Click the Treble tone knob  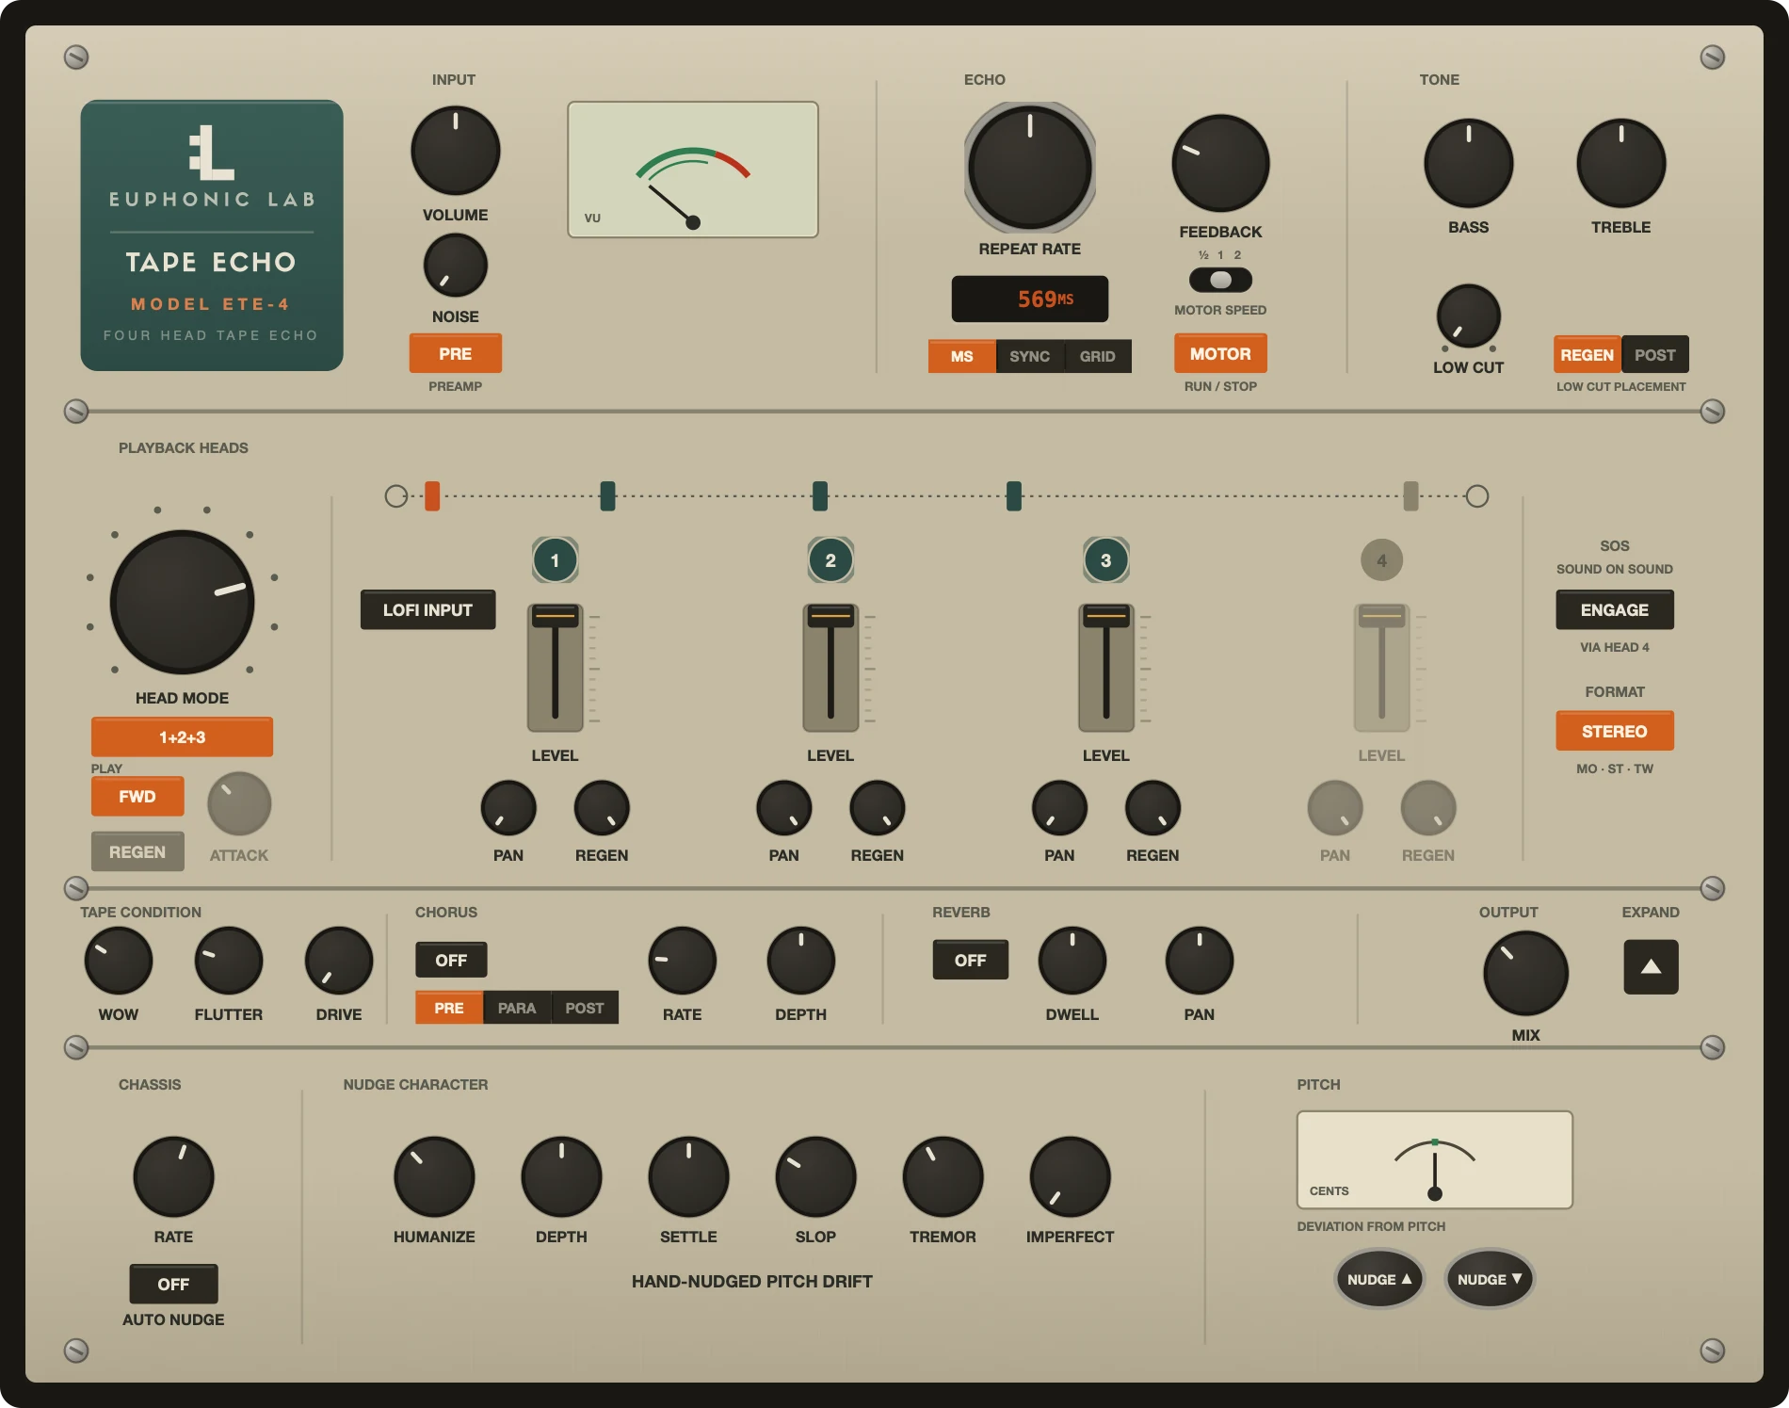(1620, 163)
